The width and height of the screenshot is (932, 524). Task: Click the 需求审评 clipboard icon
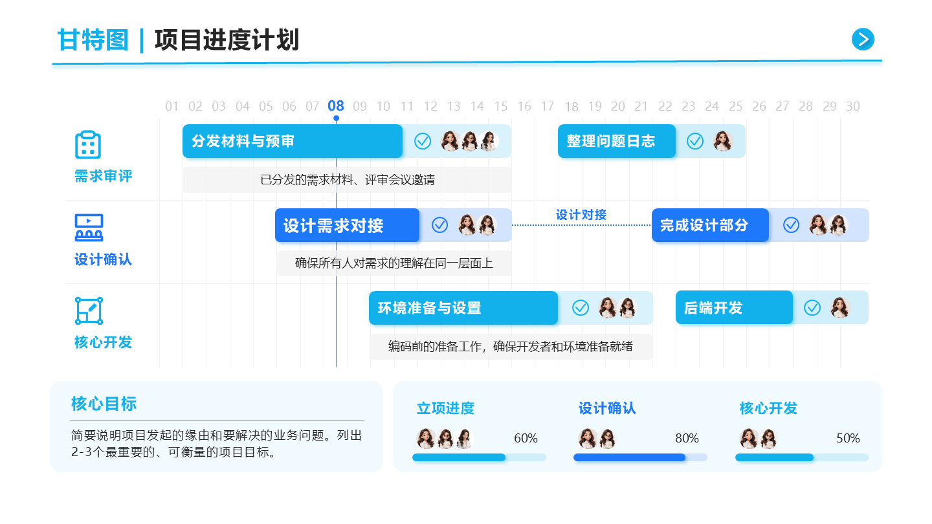click(x=88, y=144)
